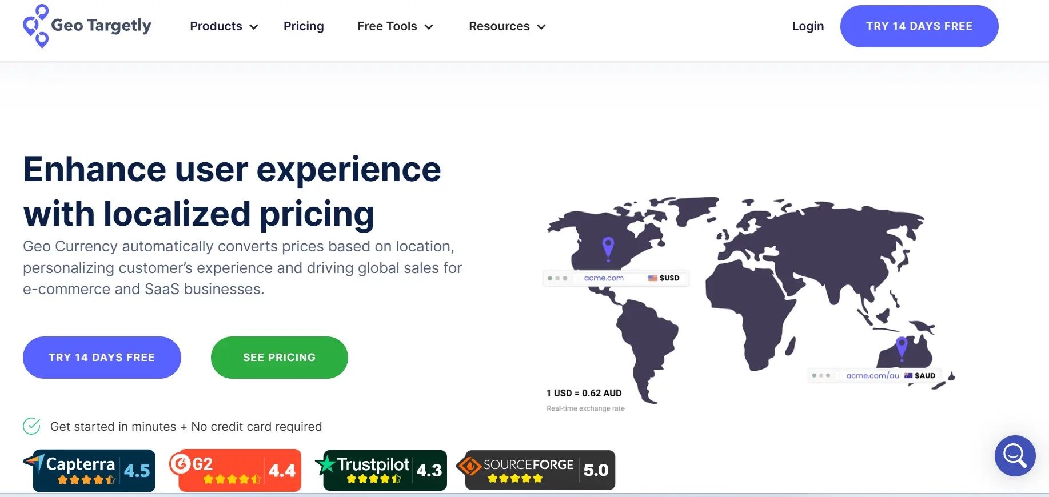Expand the Products dropdown chevron
The image size is (1049, 497).
(254, 27)
